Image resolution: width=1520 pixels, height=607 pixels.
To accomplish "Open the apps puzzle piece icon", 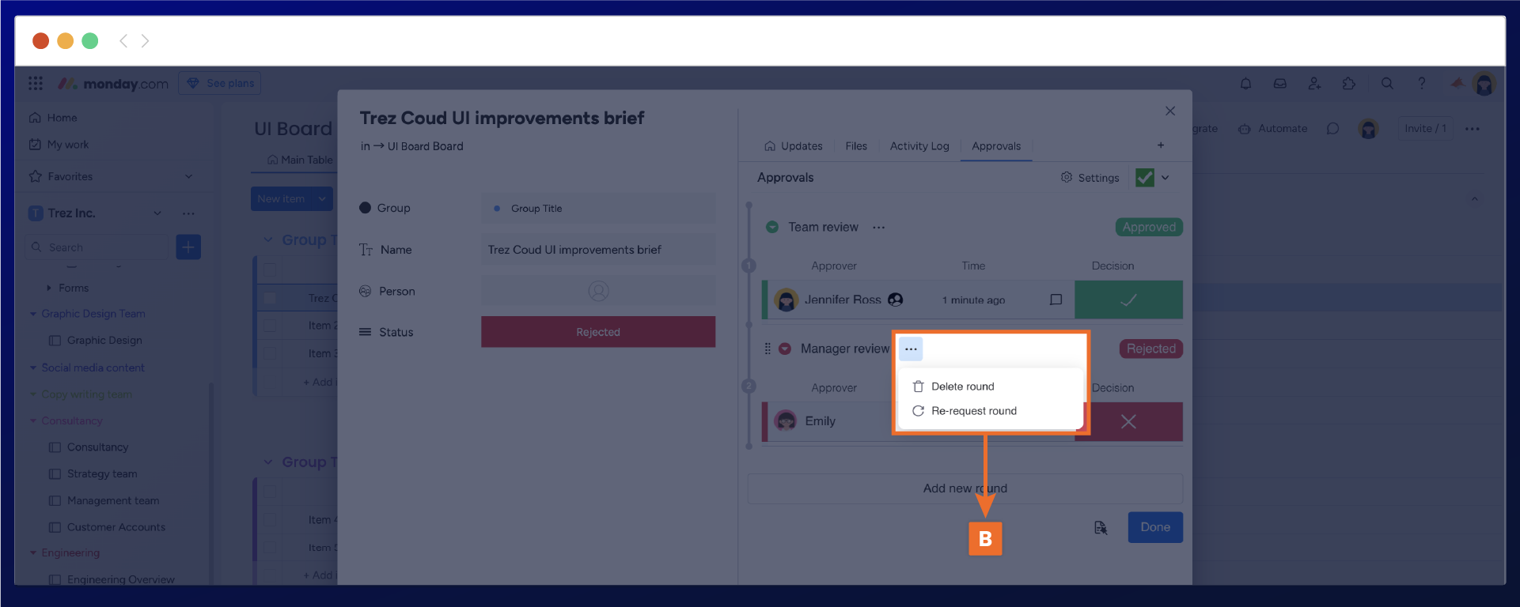I will pos(1349,84).
